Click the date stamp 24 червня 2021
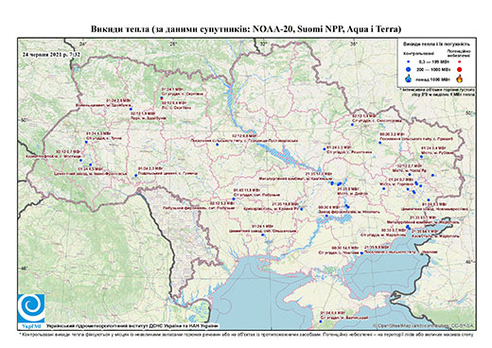The height and width of the screenshot is (348, 492). pos(51,54)
